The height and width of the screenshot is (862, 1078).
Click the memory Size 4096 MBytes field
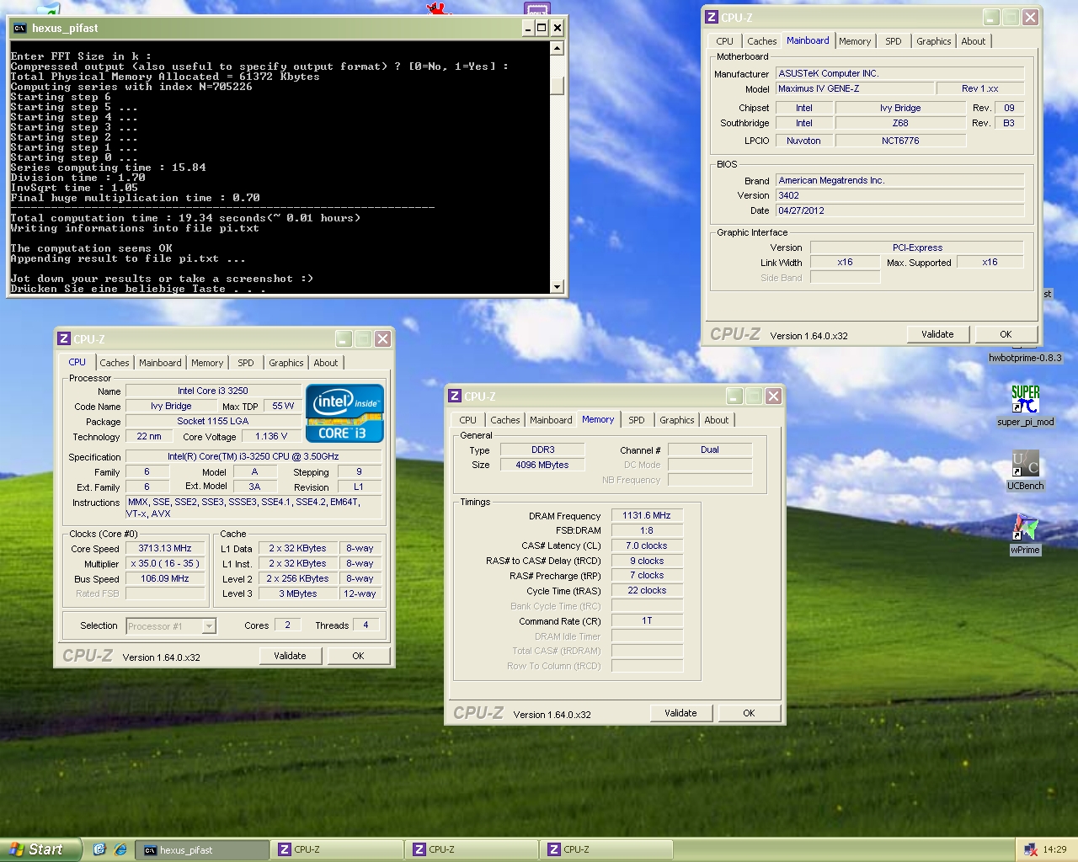542,465
